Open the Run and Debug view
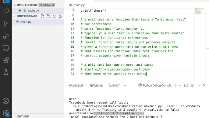 tap(6, 36)
